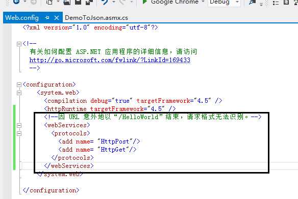Click the Open File toolbar icon
The height and width of the screenshot is (199, 298).
(67, 2)
